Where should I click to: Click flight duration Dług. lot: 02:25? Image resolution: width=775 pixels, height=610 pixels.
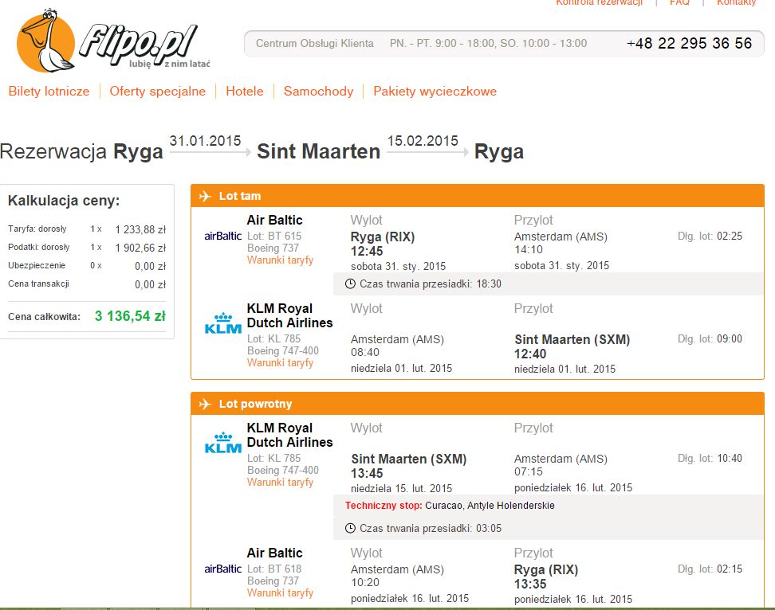pos(710,237)
